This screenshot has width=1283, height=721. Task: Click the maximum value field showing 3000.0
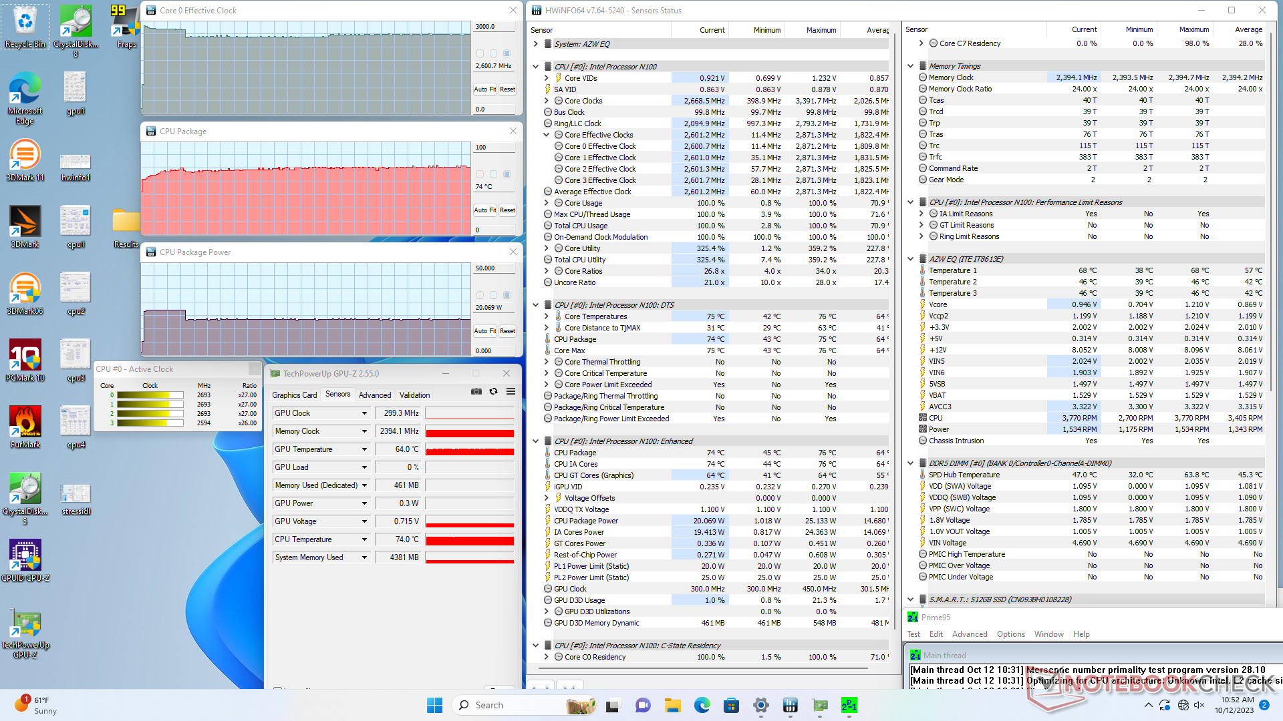point(494,27)
